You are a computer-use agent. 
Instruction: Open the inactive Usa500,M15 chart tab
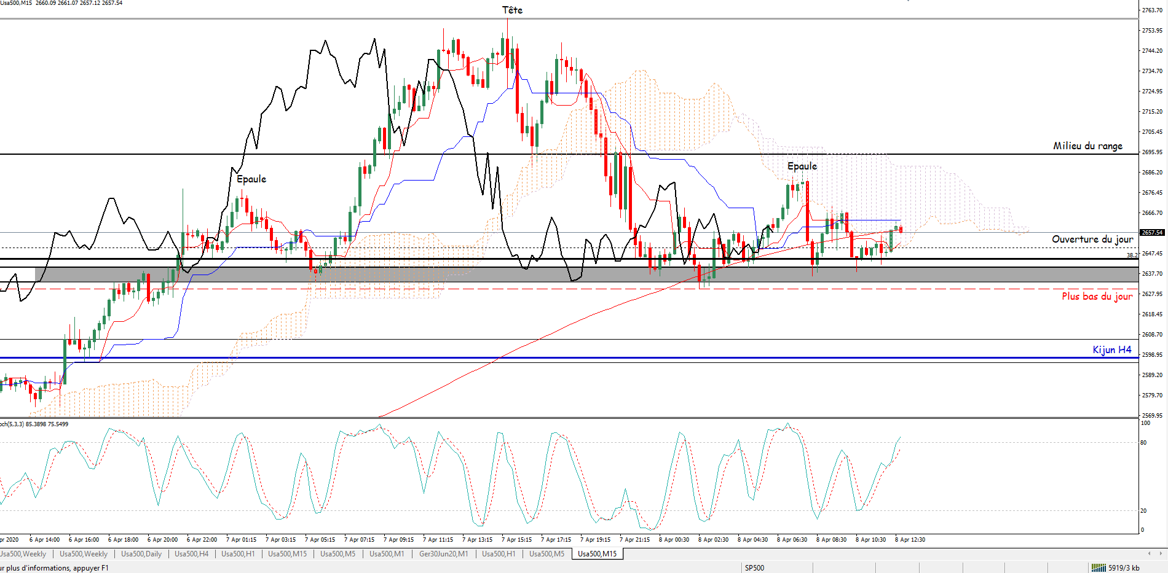point(287,554)
